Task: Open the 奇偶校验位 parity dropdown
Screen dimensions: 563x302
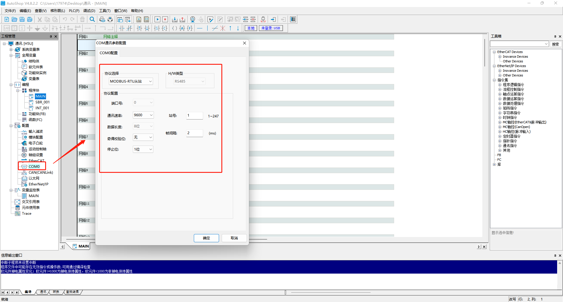Action: [x=143, y=137]
